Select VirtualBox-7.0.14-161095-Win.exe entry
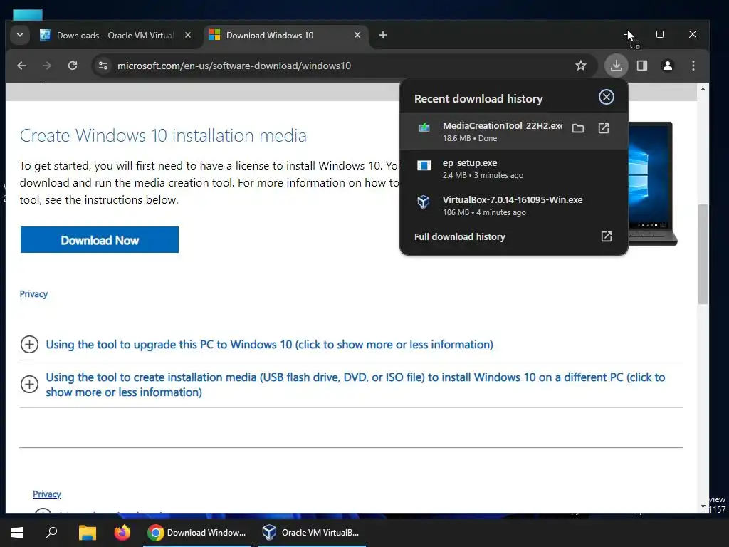The width and height of the screenshot is (729, 547). tap(514, 205)
